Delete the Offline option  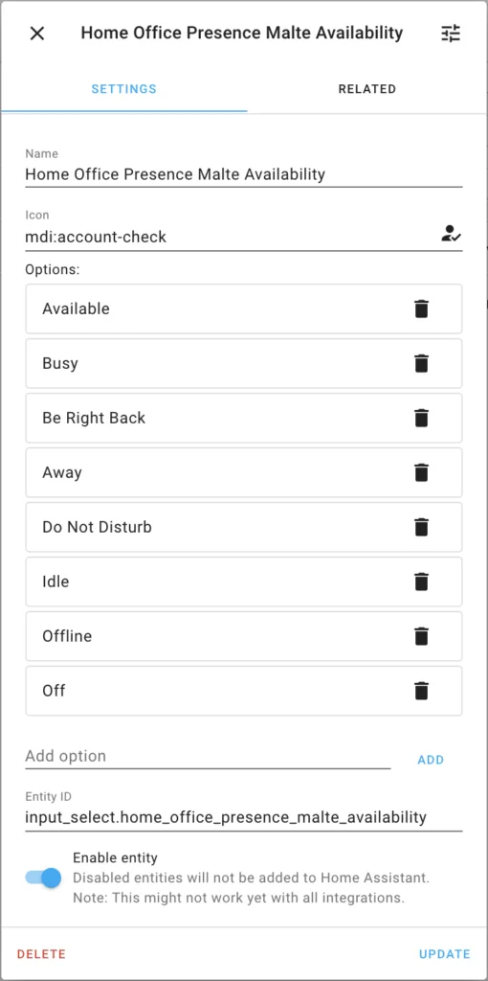click(422, 636)
